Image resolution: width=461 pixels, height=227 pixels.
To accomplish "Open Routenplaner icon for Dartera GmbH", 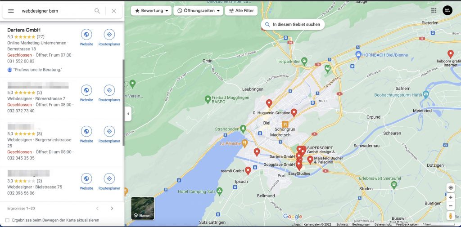I will click(x=109, y=35).
